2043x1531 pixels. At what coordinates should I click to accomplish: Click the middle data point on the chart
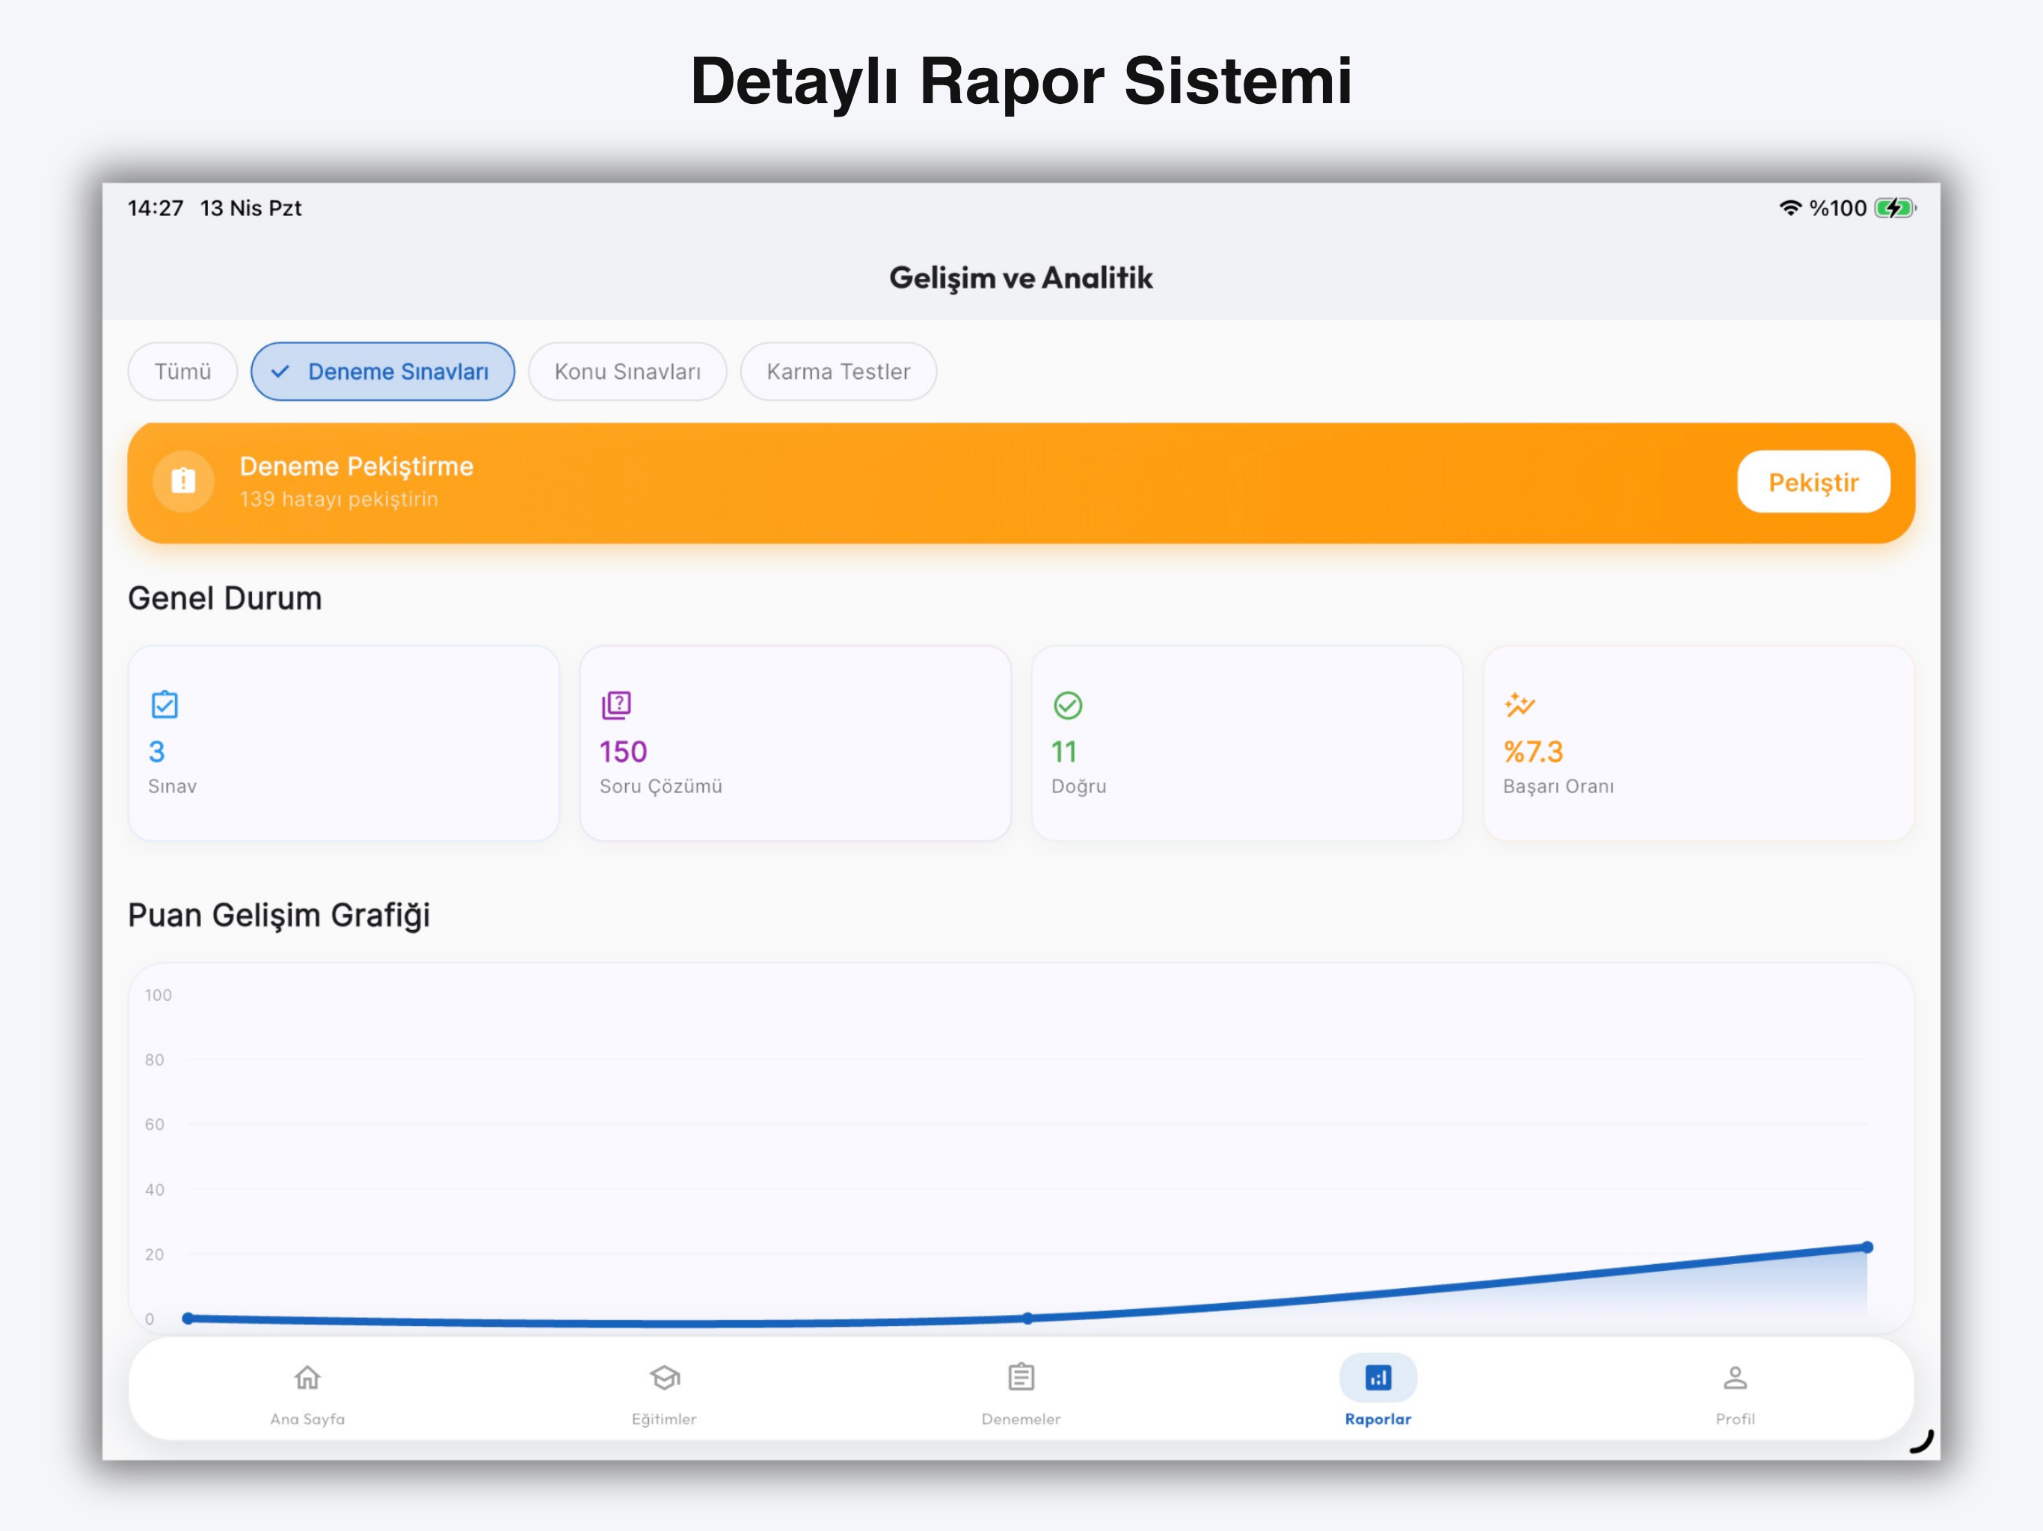coord(1027,1319)
